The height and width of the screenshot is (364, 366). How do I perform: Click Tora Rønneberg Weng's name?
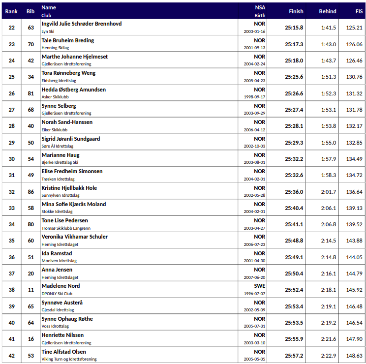point(69,73)
